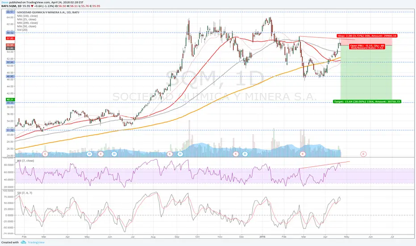Click the green 40.21 target price label
The height and width of the screenshot is (246, 416).
pyautogui.click(x=10, y=99)
